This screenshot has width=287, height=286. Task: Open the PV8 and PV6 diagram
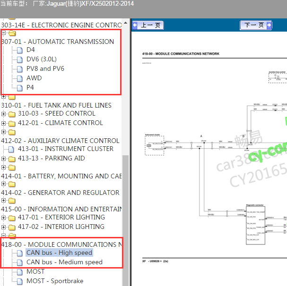(45, 69)
